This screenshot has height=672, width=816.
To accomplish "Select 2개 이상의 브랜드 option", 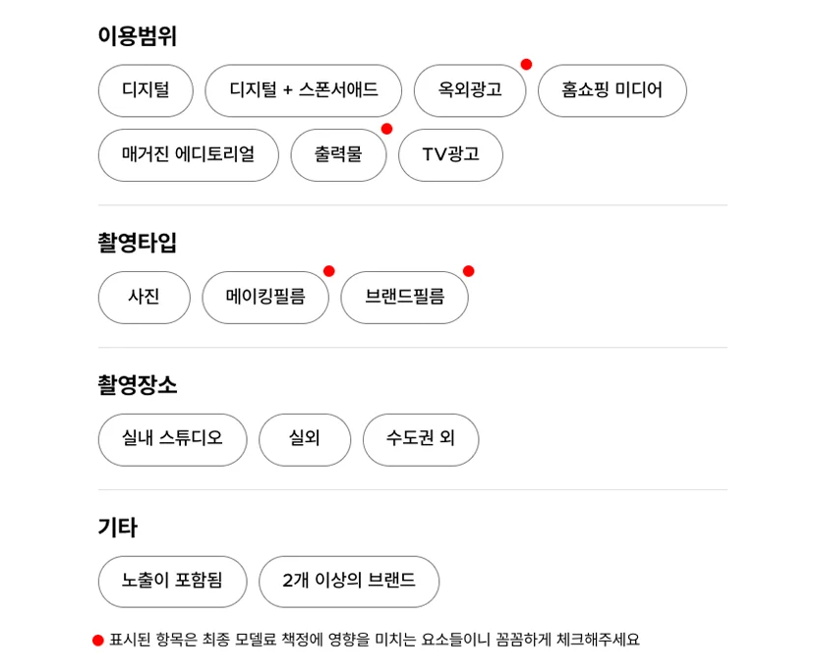I will click(348, 582).
